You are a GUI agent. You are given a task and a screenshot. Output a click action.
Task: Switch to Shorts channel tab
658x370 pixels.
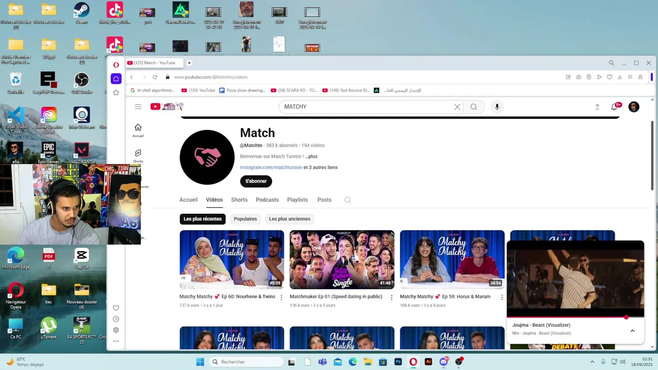tap(239, 200)
